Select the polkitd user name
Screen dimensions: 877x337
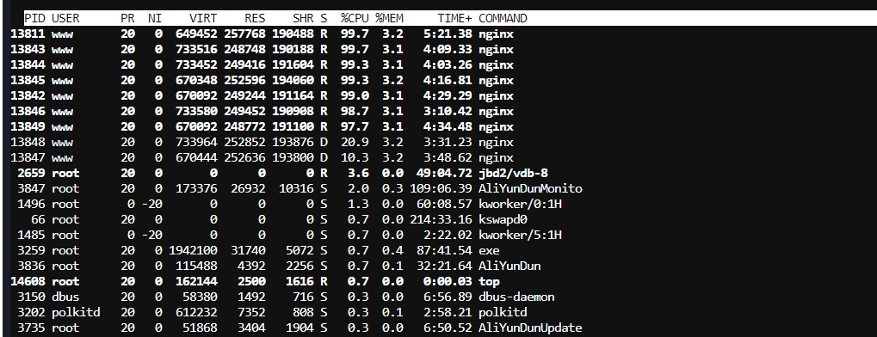(x=76, y=312)
